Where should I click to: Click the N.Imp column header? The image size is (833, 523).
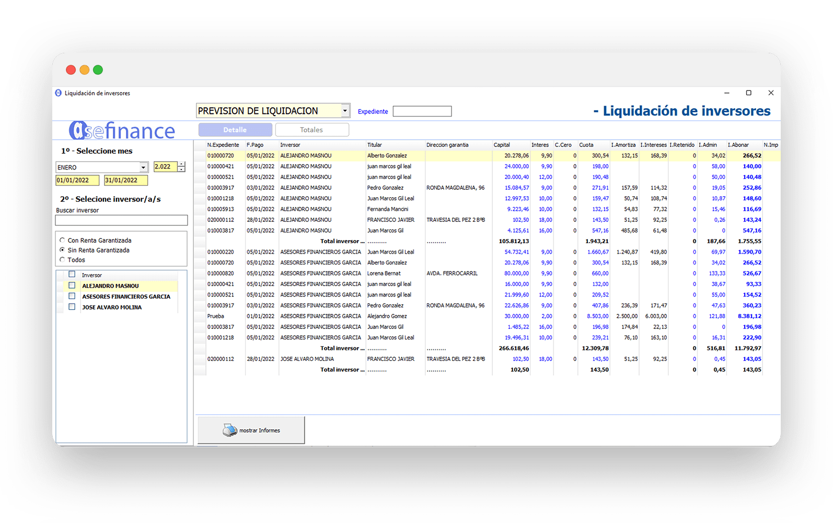click(x=771, y=145)
